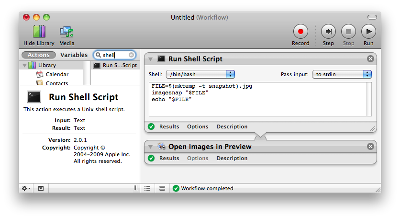Switch to the Variables tab
This screenshot has height=219, width=400.
(x=74, y=55)
